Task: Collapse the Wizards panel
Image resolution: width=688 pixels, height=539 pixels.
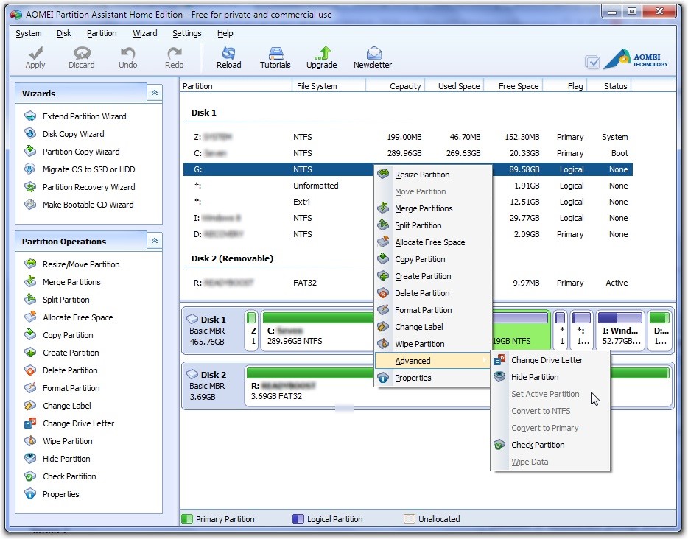Action: 154,94
